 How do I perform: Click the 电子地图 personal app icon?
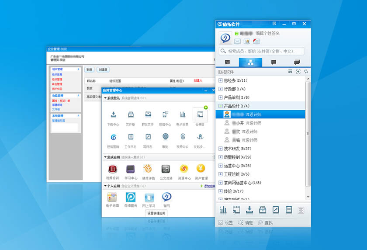(x=113, y=197)
